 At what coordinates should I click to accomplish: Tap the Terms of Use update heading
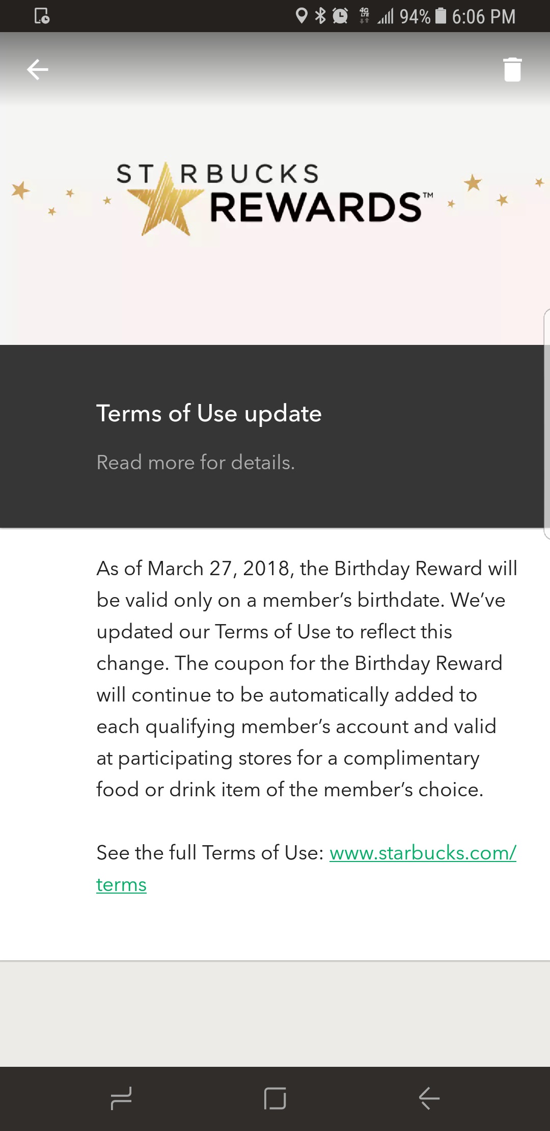209,413
